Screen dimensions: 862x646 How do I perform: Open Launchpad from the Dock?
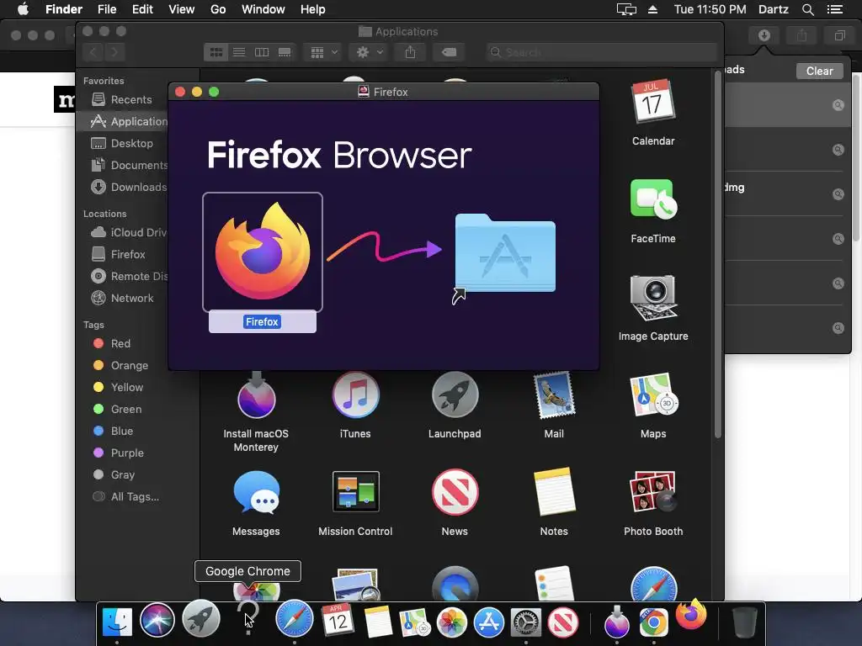201,620
